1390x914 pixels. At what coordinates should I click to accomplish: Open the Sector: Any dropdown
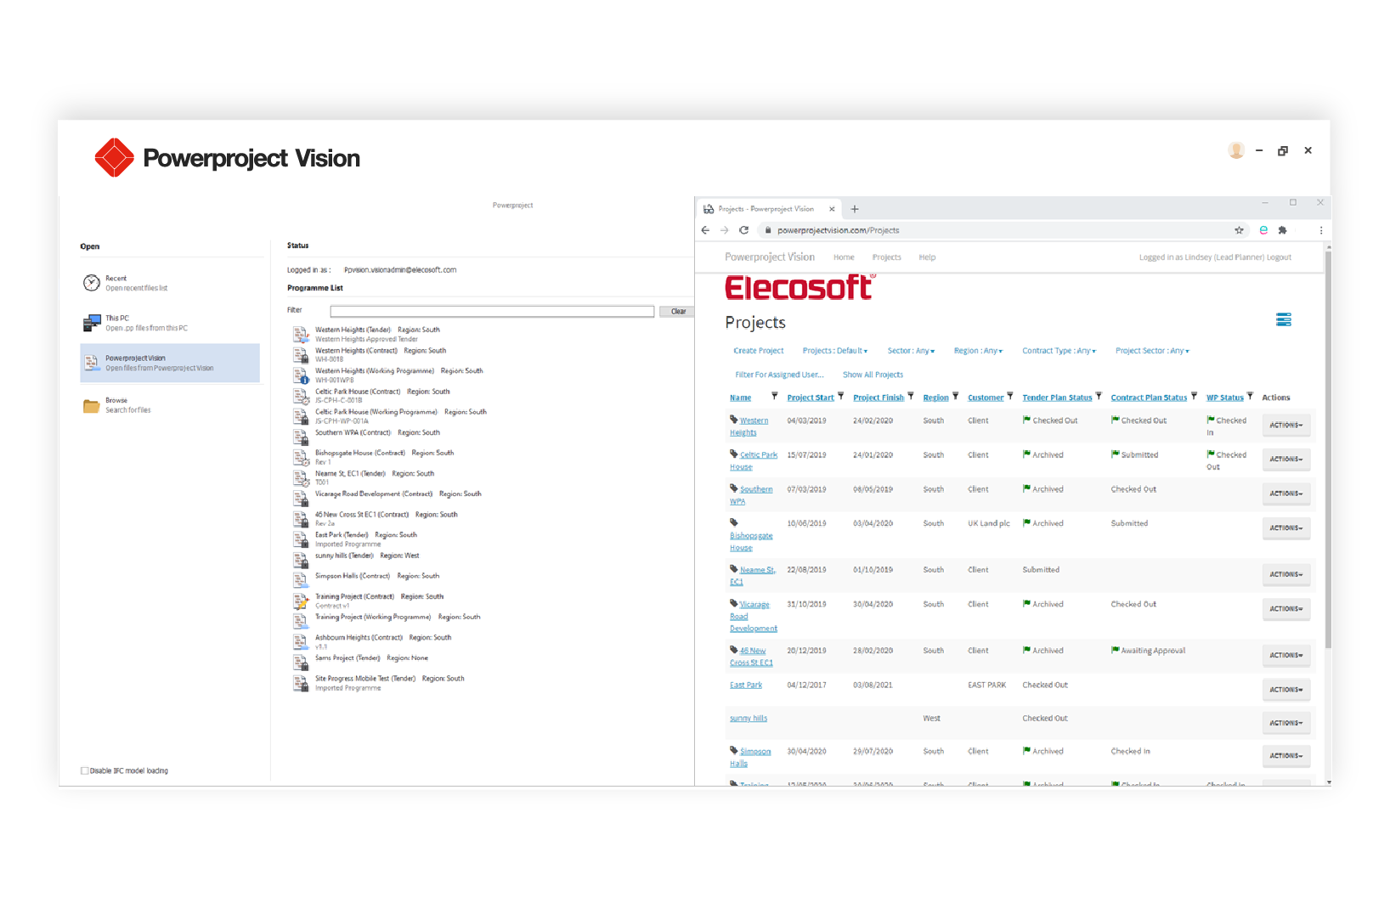coord(911,351)
